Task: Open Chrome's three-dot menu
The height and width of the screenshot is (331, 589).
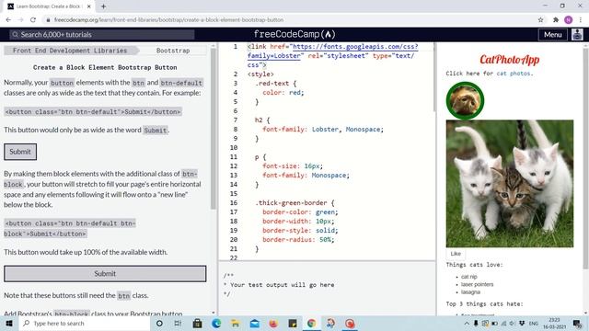Action: pyautogui.click(x=581, y=20)
